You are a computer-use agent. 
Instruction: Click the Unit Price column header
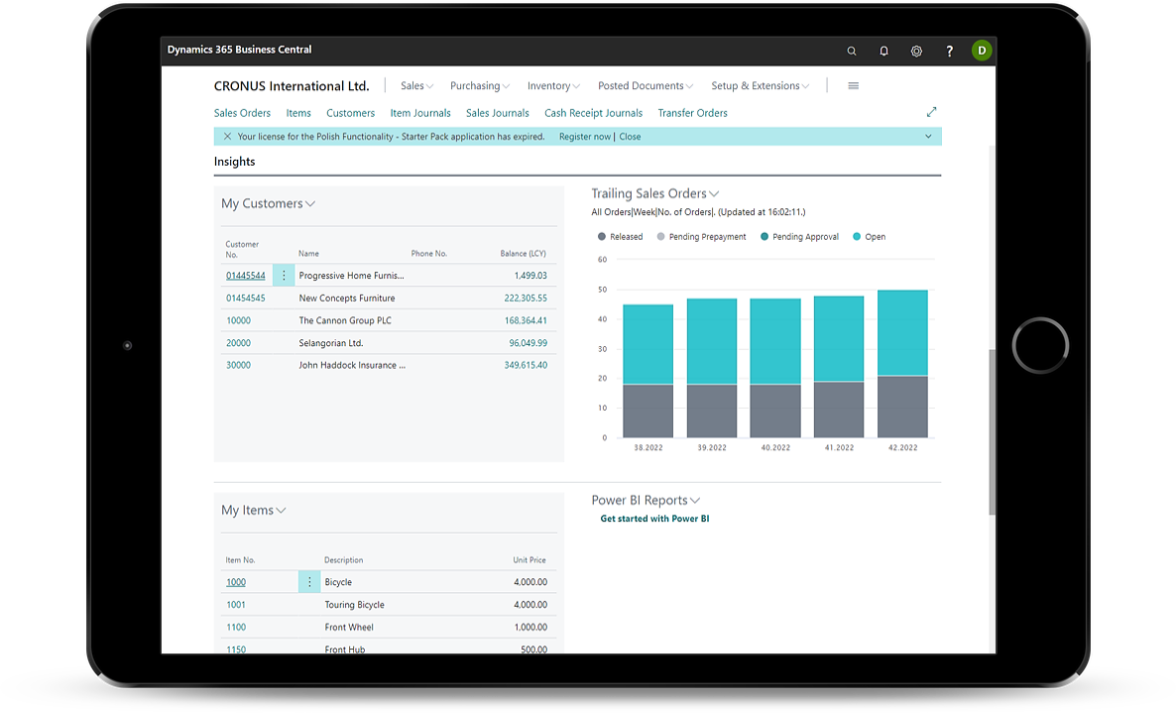pos(529,560)
